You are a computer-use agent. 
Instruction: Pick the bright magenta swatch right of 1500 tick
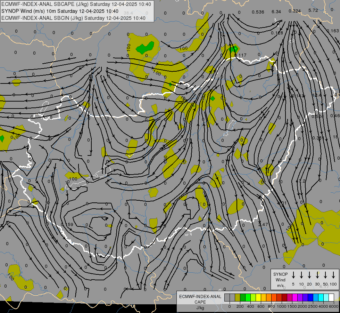[x=295, y=297]
